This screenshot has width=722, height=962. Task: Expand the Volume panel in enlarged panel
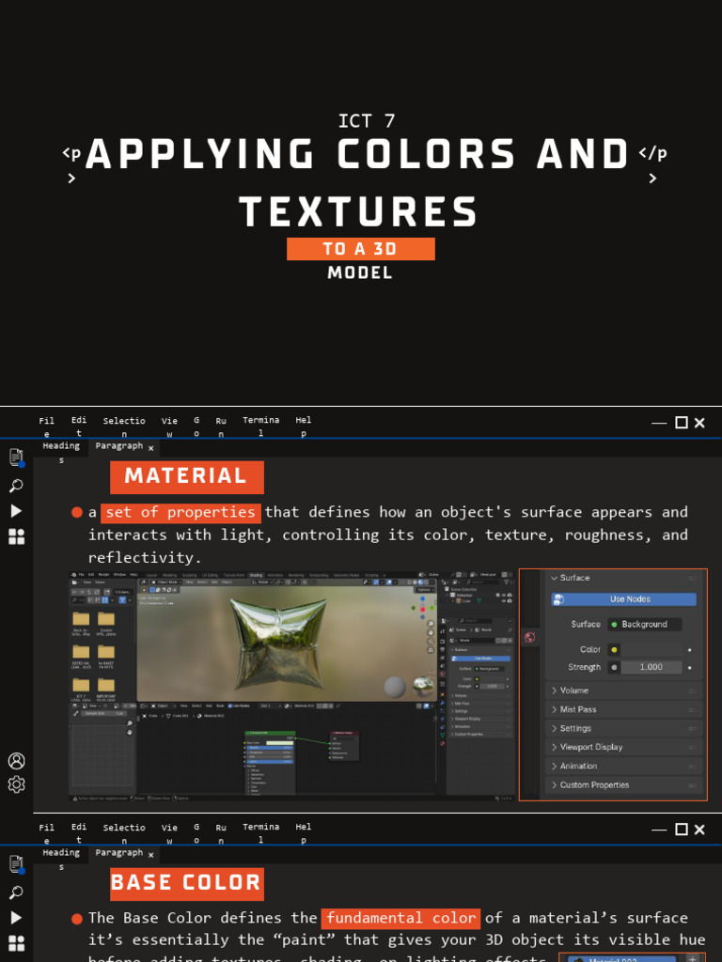(623, 690)
